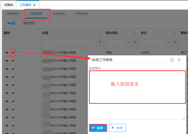Image resolution: width=188 pixels, height=134 pixels.
Task: Switch to the 我的报告 tab
Action: 13,14
